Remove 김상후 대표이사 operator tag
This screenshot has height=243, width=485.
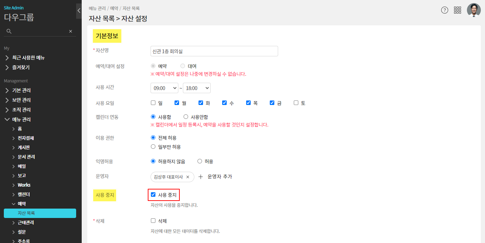(188, 177)
